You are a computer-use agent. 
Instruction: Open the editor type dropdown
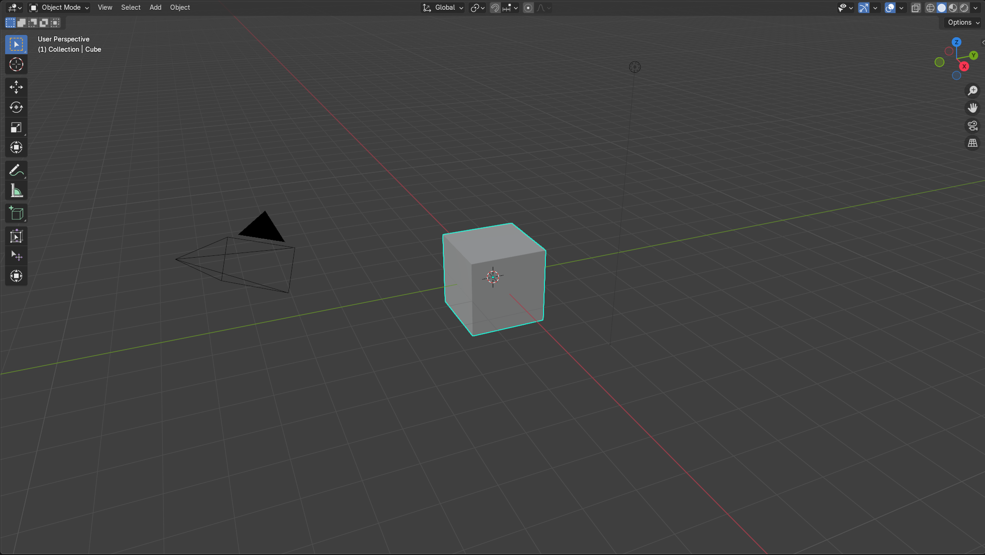tap(15, 7)
